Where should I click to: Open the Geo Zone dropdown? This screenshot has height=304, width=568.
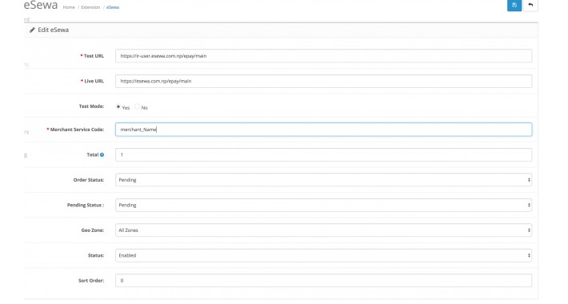323,230
